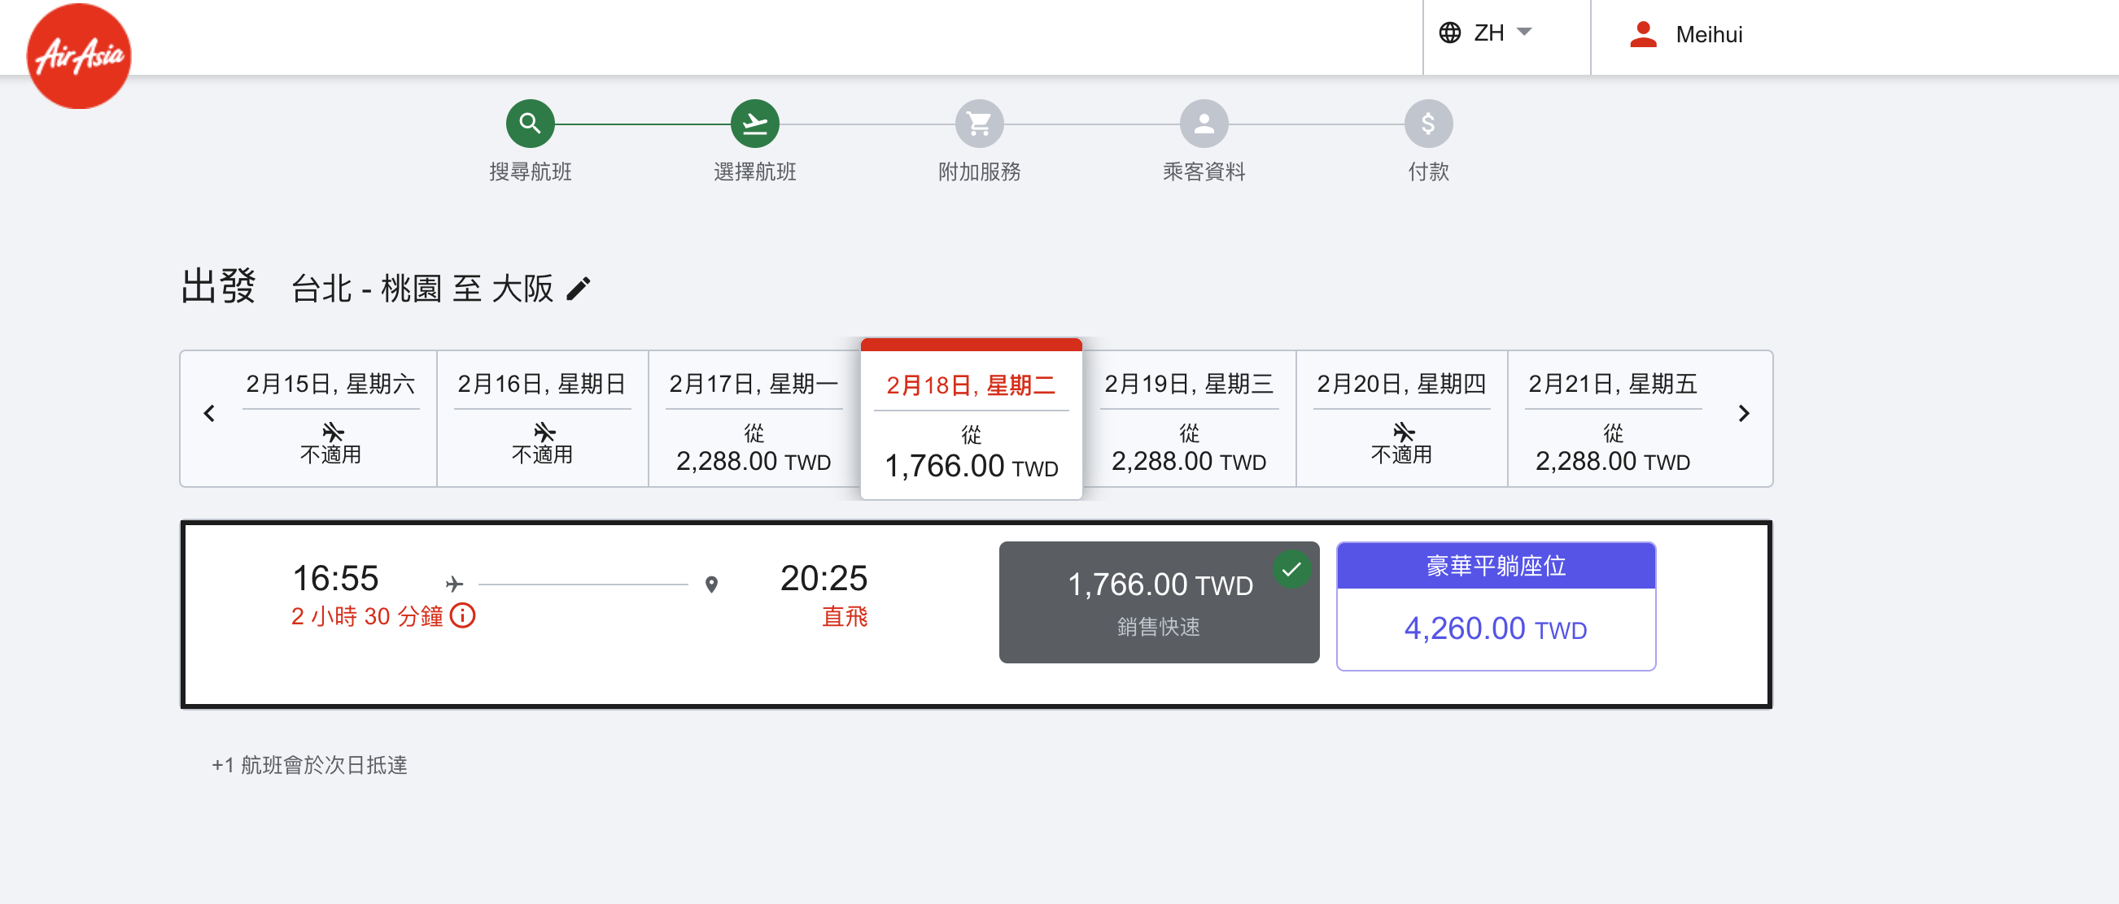2119x904 pixels.
Task: Click the globe language icon
Action: click(1449, 33)
